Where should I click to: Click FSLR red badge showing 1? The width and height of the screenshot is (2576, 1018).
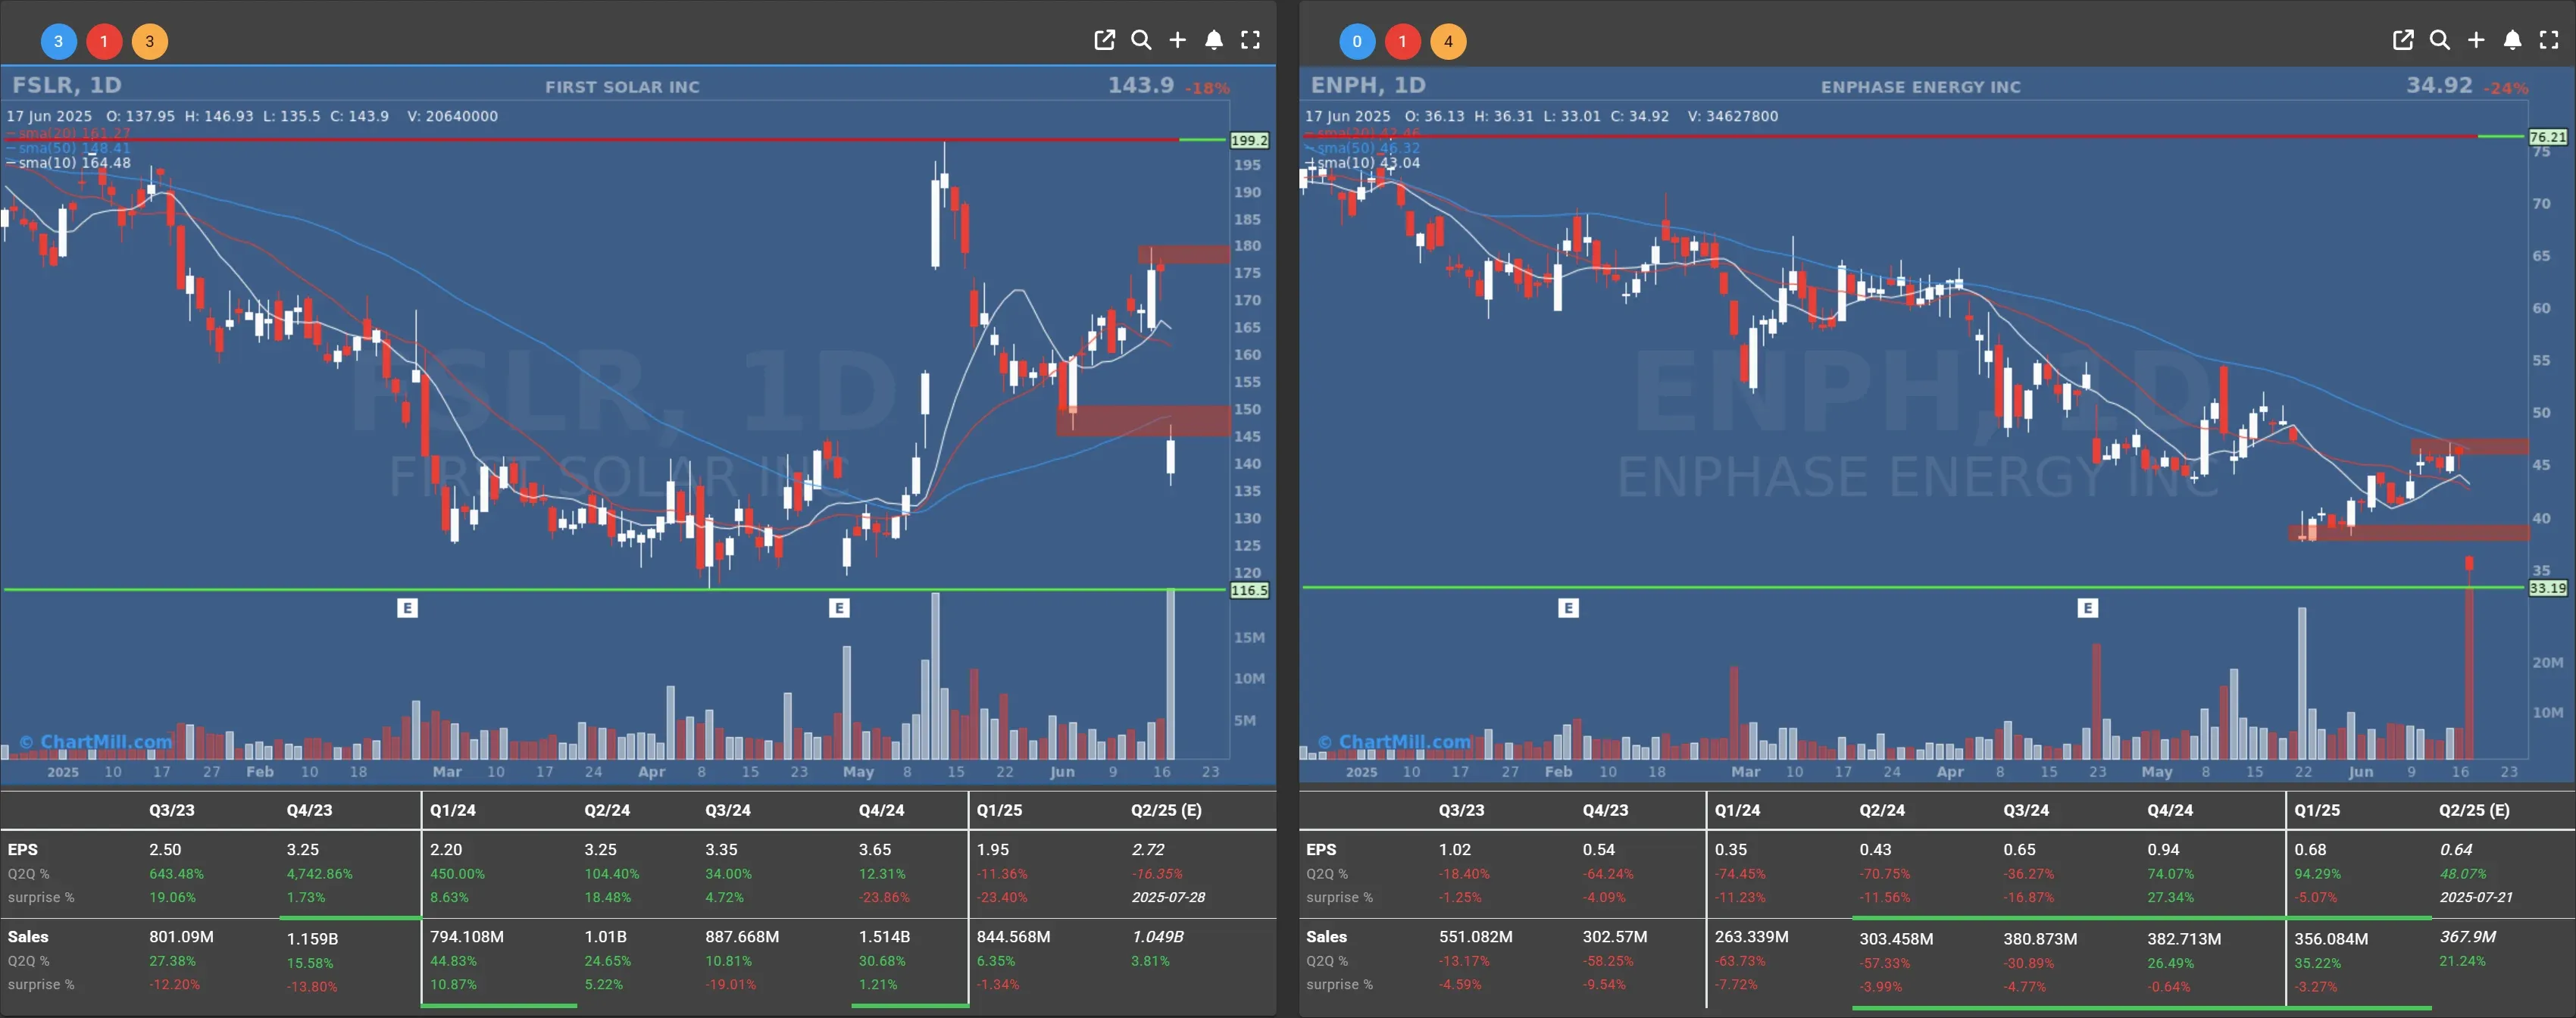104,41
